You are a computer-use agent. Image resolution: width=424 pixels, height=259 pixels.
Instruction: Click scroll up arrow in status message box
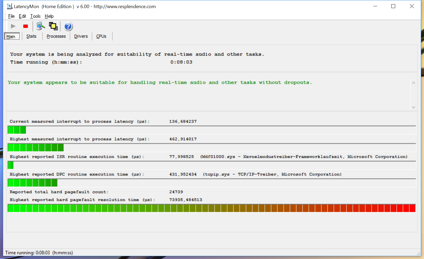(x=414, y=83)
